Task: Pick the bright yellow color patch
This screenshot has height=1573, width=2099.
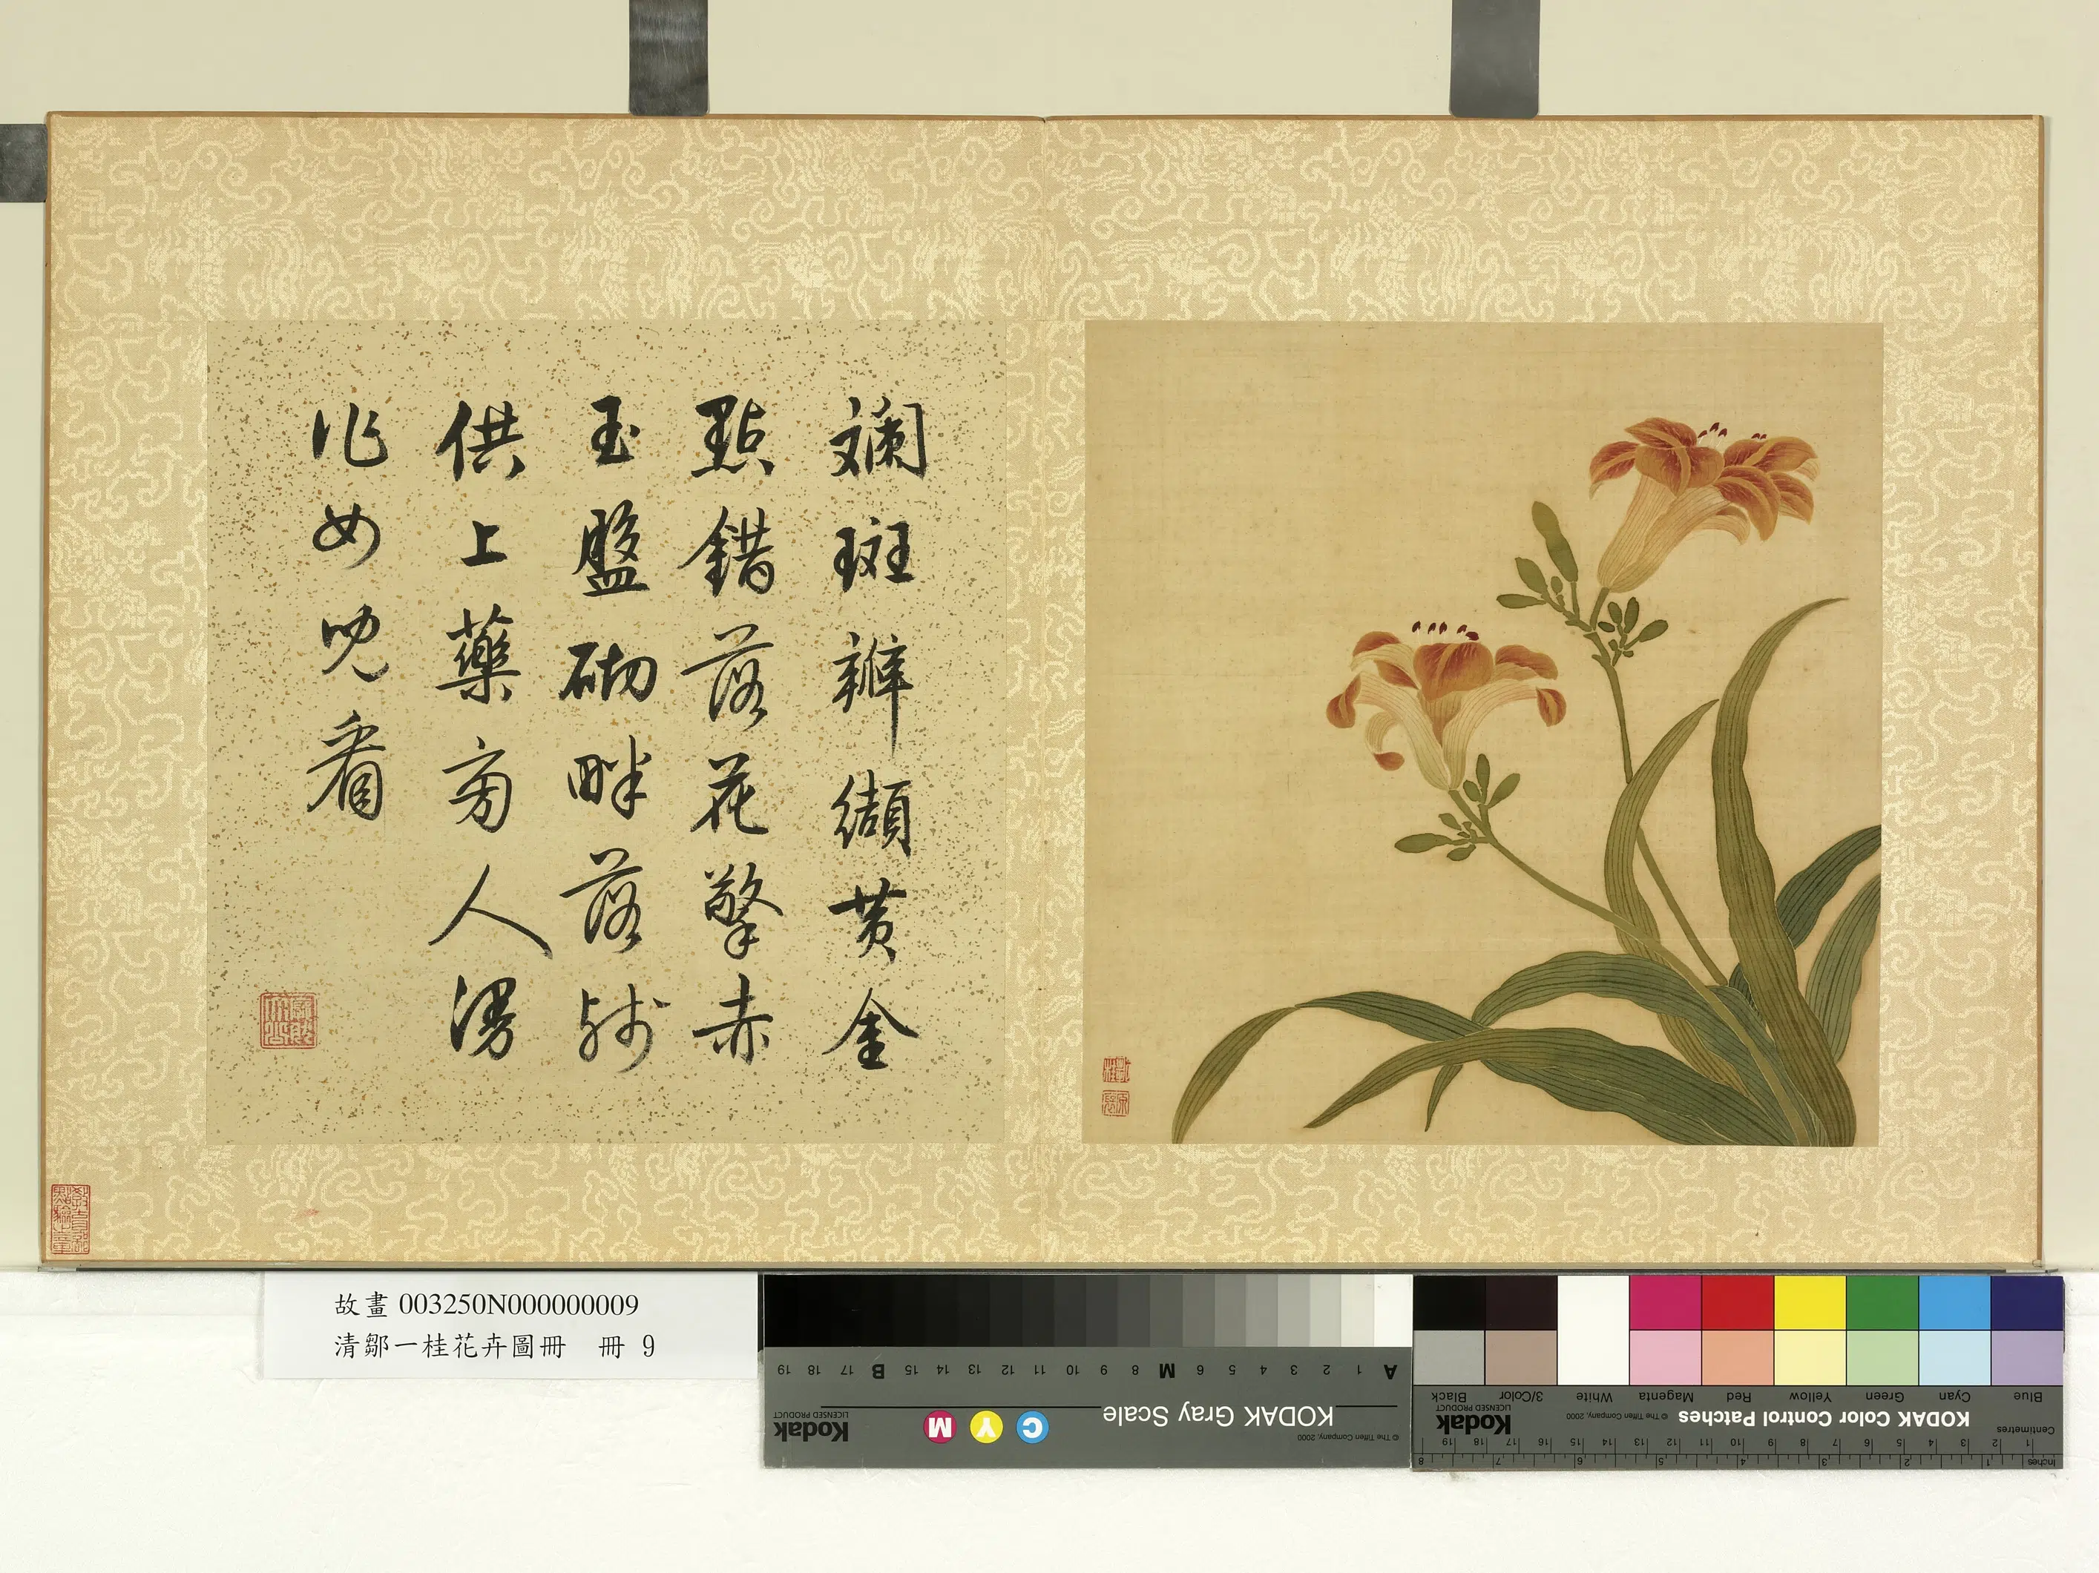Action: [1810, 1302]
